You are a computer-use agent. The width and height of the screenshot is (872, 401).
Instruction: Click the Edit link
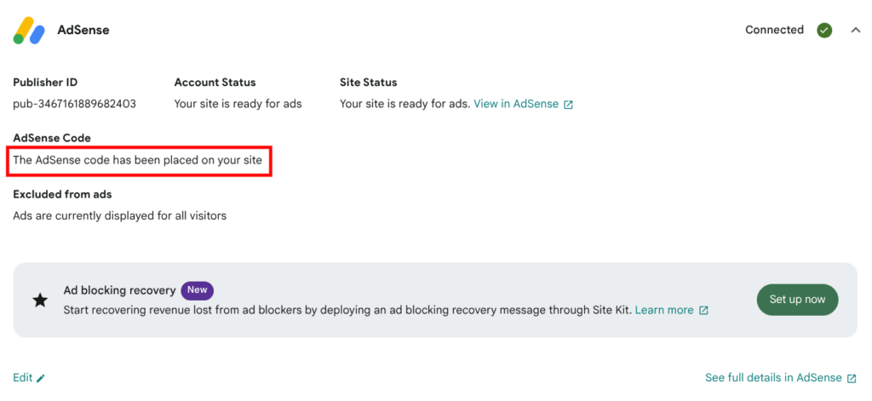coord(23,378)
